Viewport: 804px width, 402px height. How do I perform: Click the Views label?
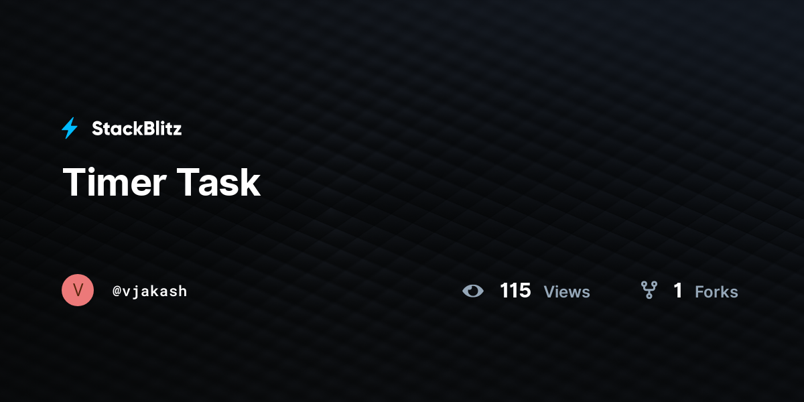click(567, 291)
